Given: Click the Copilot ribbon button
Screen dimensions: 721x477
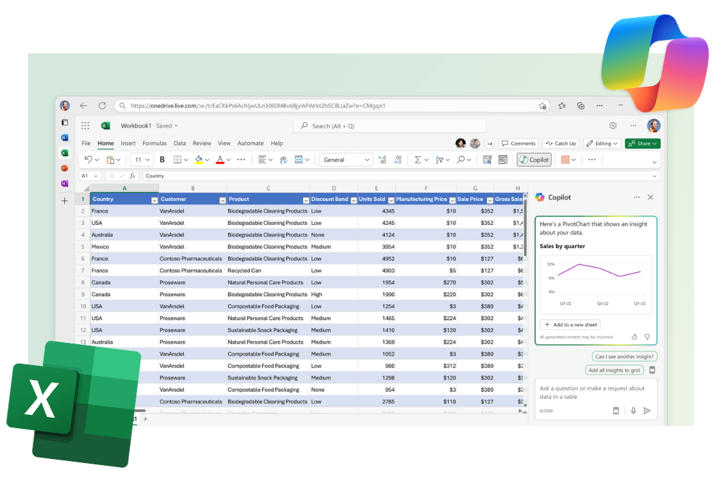Looking at the screenshot, I should (x=534, y=159).
